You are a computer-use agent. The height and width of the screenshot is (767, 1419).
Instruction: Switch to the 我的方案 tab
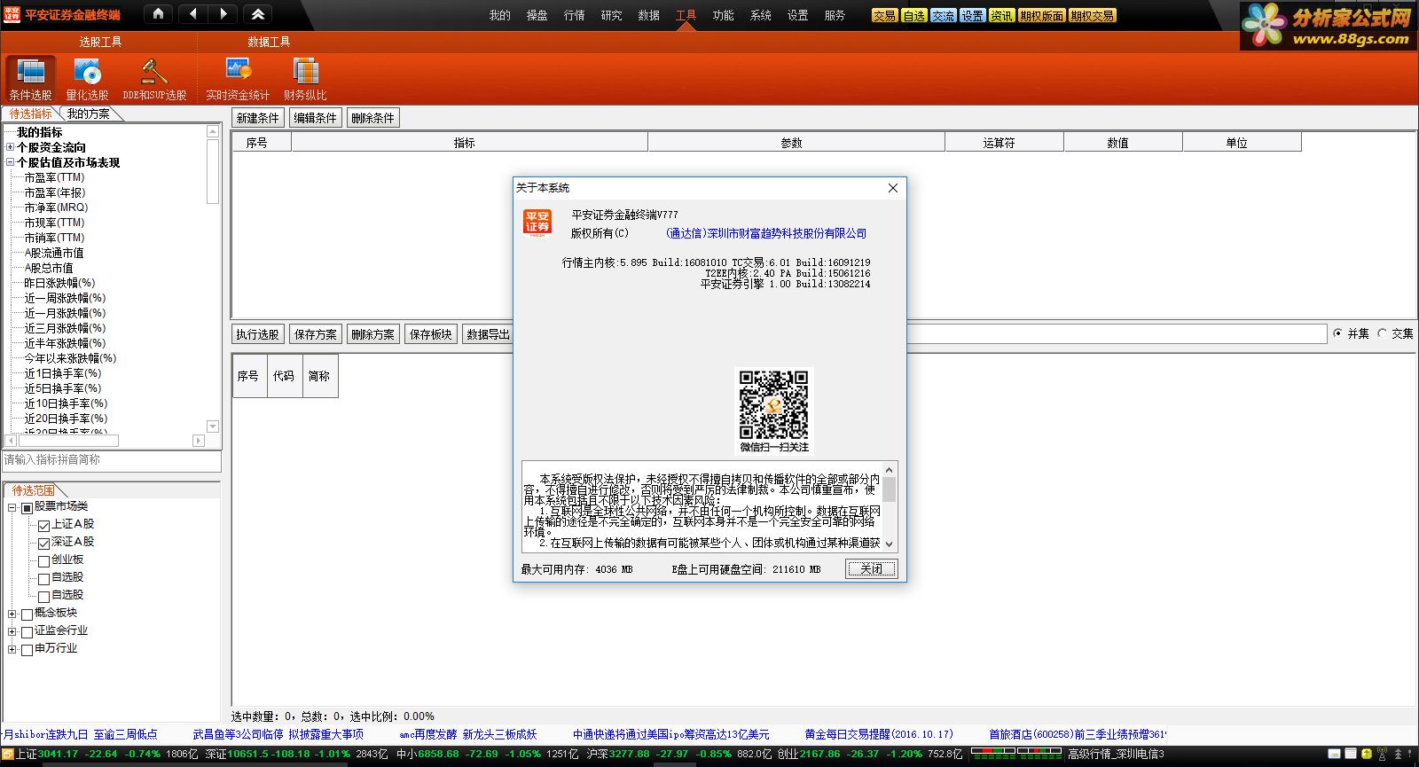[x=89, y=113]
